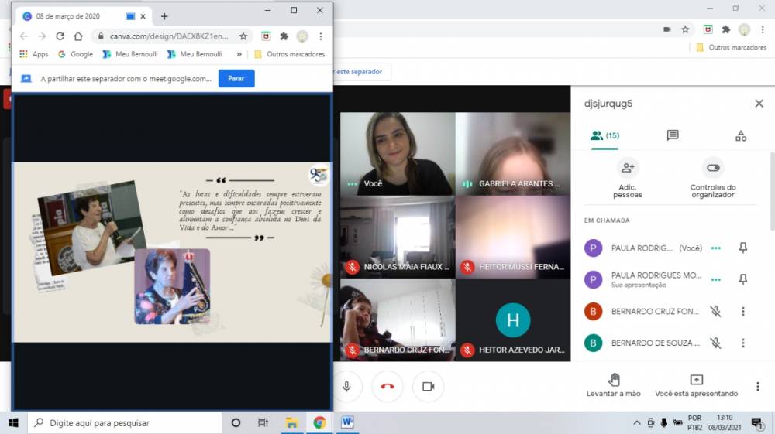Bookmark the Canva page with star icon

243,36
